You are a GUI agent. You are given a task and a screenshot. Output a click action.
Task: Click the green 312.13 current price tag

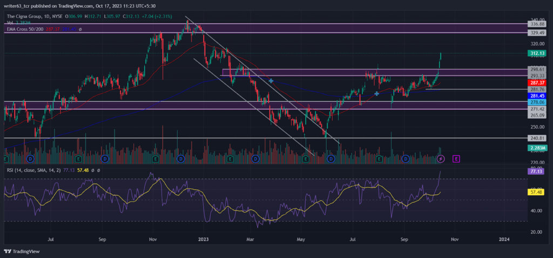[x=536, y=53]
